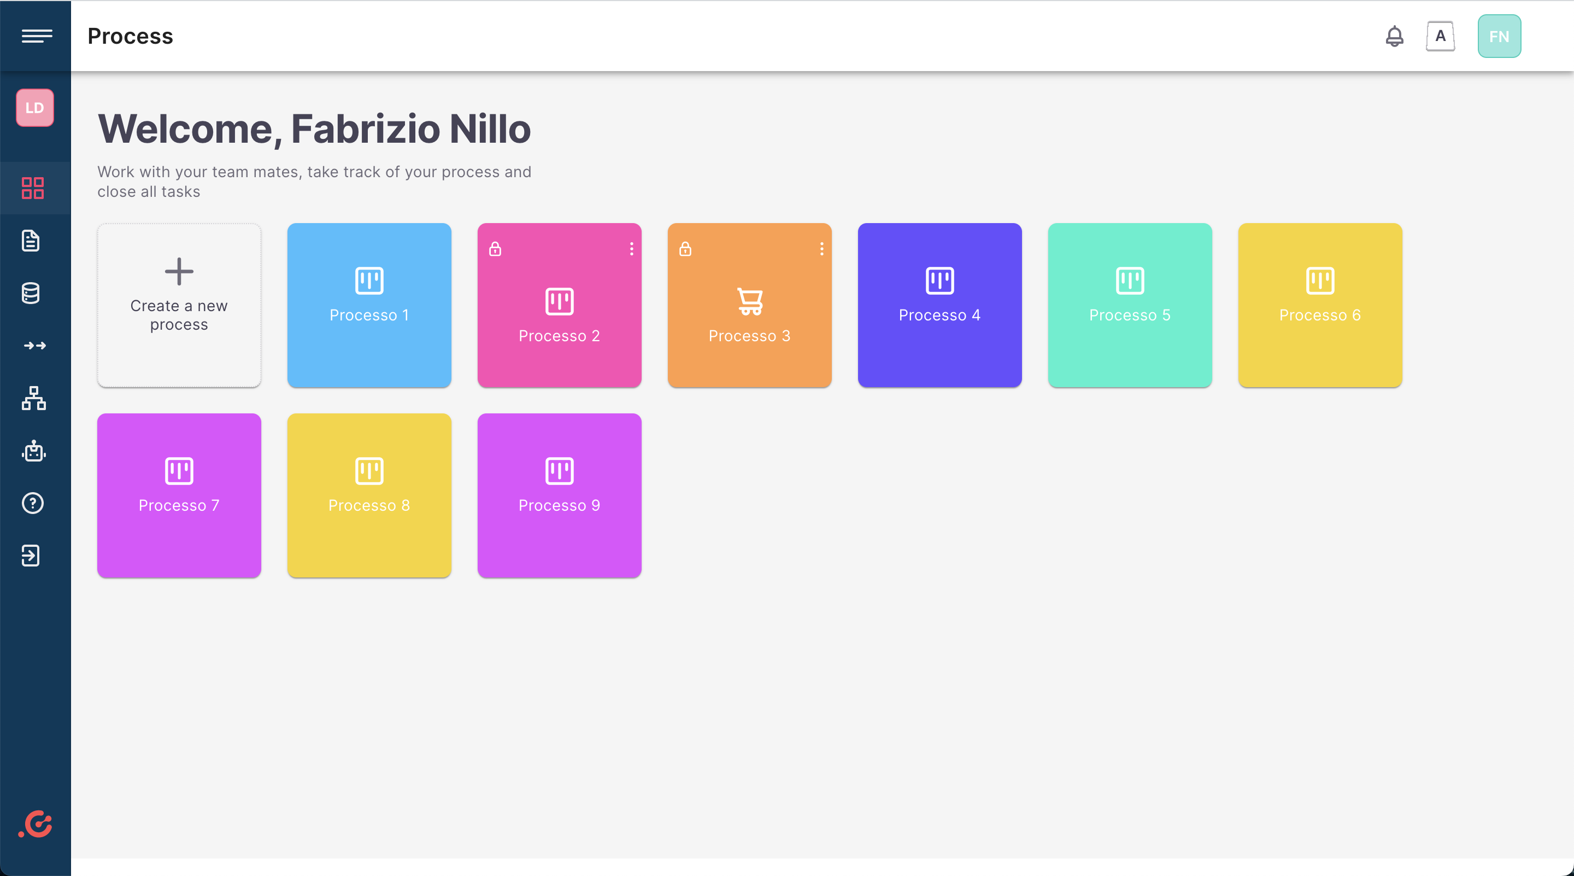Create a new process
1574x876 pixels.
(179, 305)
